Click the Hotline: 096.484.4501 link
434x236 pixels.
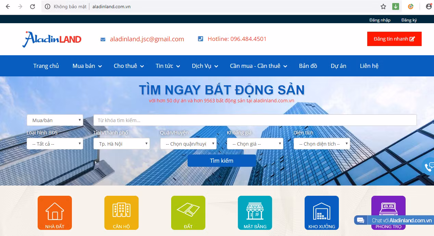(x=237, y=39)
